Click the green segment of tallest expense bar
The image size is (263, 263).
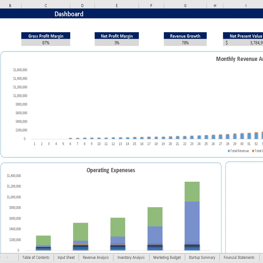(193, 191)
